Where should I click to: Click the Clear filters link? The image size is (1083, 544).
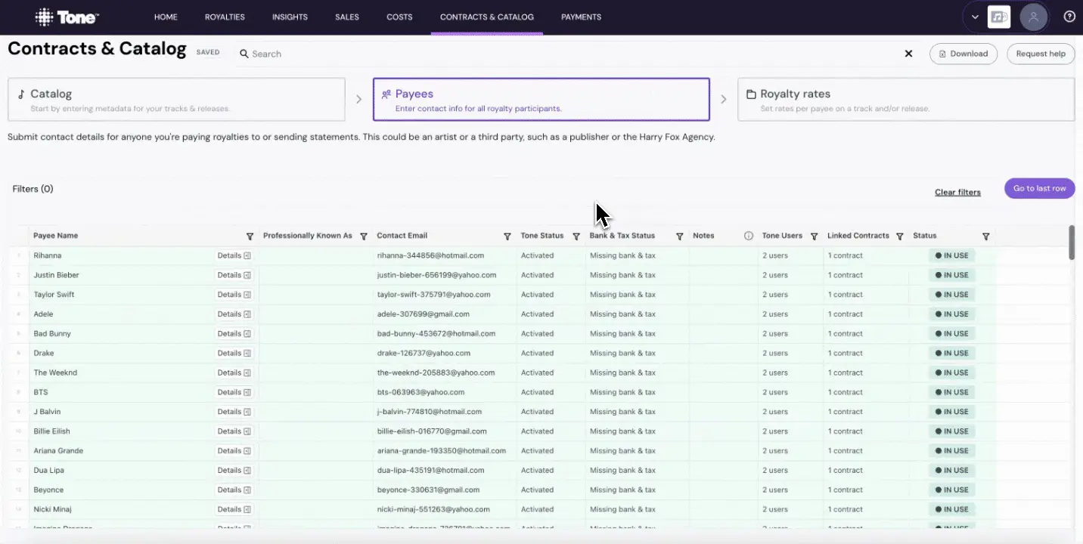957,192
